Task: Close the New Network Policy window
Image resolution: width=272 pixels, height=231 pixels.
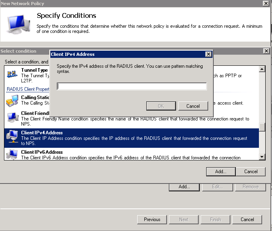Action: tap(266, 3)
